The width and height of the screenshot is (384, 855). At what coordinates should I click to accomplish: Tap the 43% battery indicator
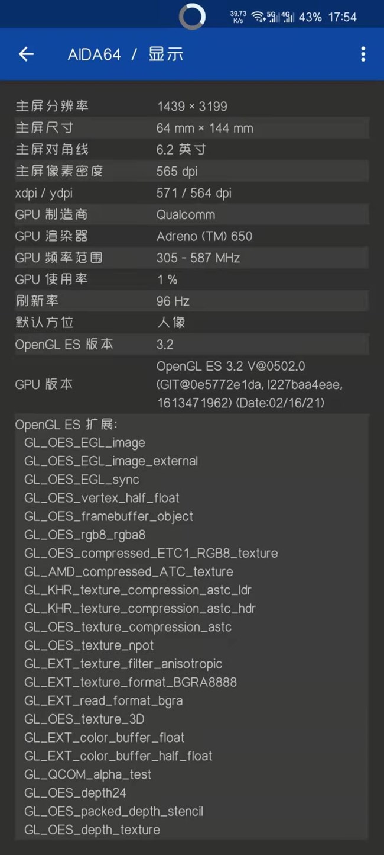coord(310,17)
